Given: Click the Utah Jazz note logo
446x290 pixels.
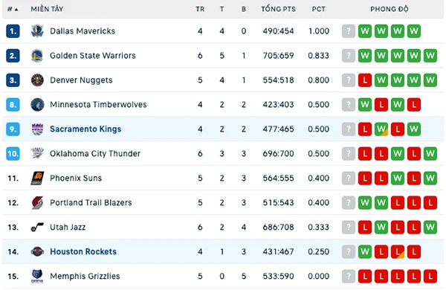Looking at the screenshot, I should point(37,227).
